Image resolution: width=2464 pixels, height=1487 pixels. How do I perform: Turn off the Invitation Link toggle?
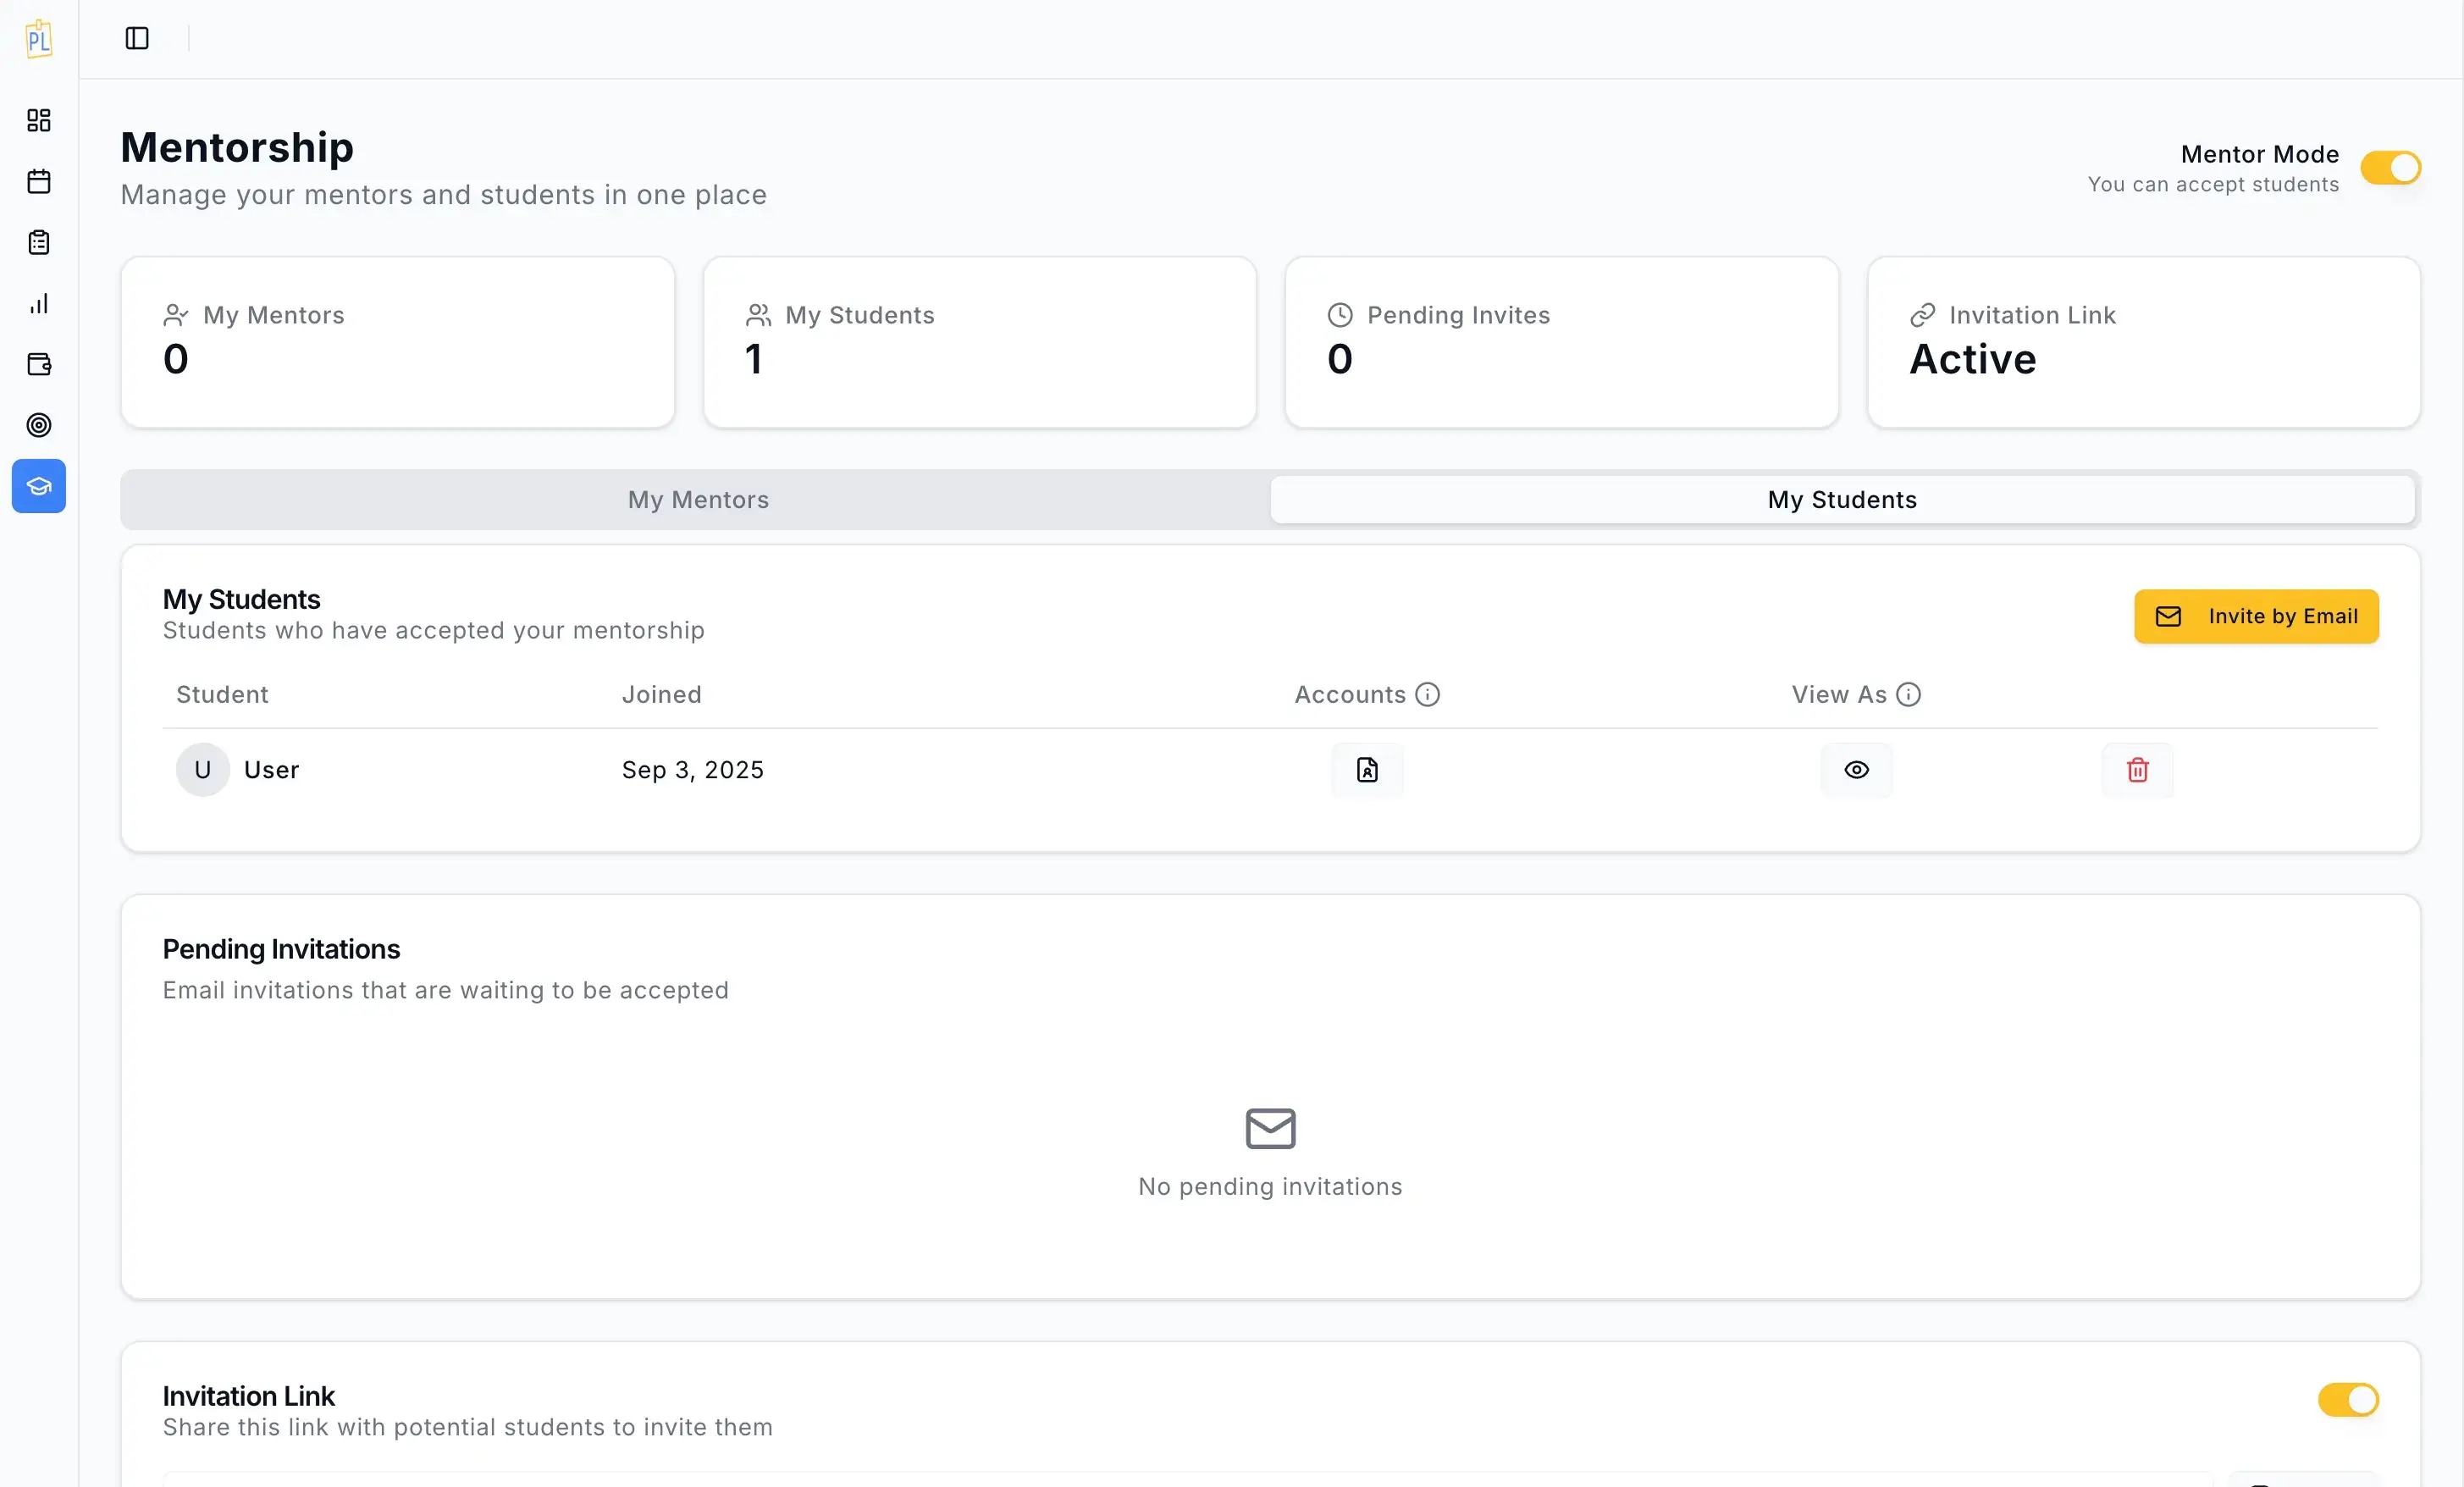coord(2349,1400)
